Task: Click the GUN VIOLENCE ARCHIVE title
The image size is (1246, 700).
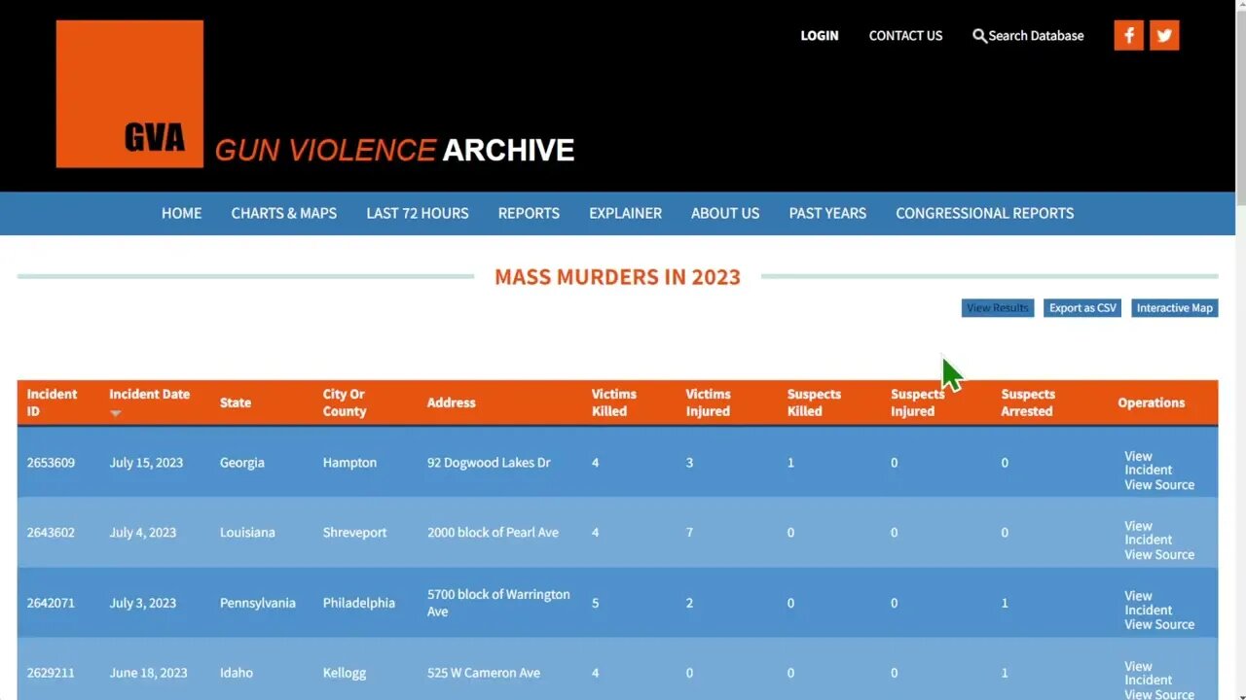Action: point(394,150)
